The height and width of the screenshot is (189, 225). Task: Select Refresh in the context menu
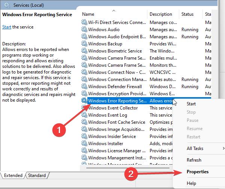coord(194,160)
